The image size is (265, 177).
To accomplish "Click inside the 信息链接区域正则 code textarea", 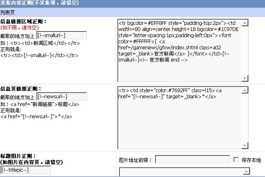I will point(180,61).
